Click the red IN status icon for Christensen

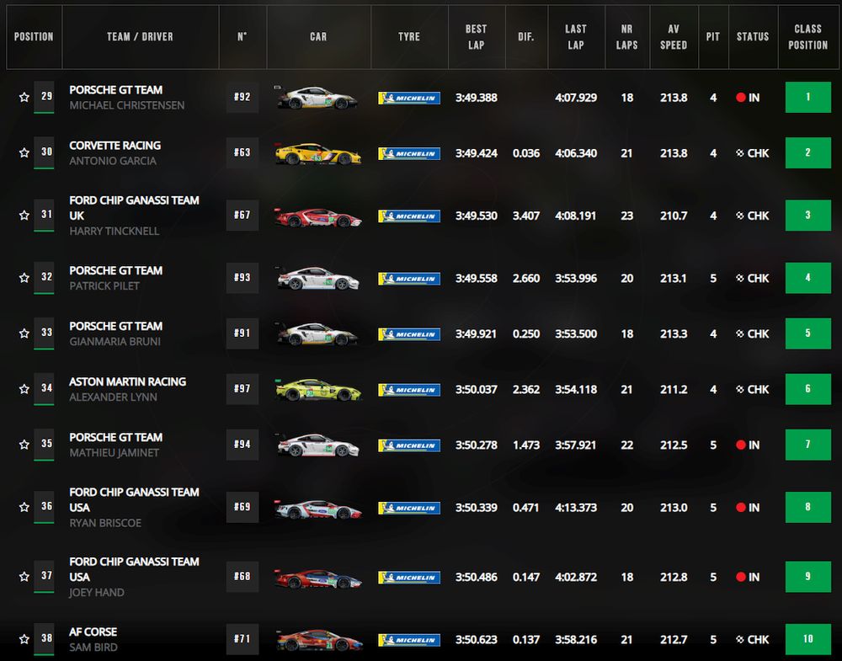point(741,98)
